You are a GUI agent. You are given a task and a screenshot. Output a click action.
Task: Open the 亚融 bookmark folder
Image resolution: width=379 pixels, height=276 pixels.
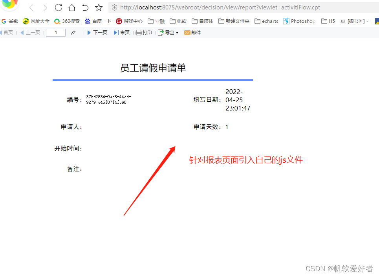156,21
